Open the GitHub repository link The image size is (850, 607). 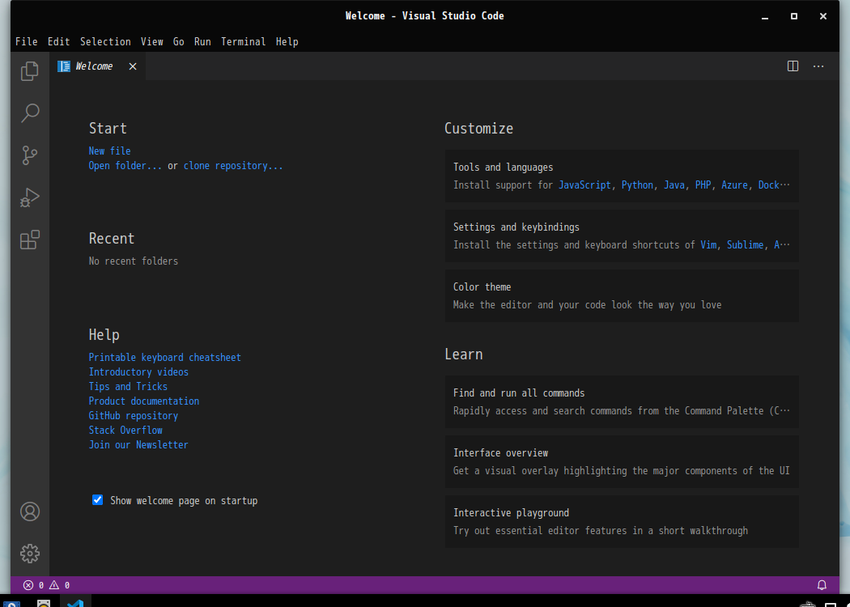(x=134, y=416)
